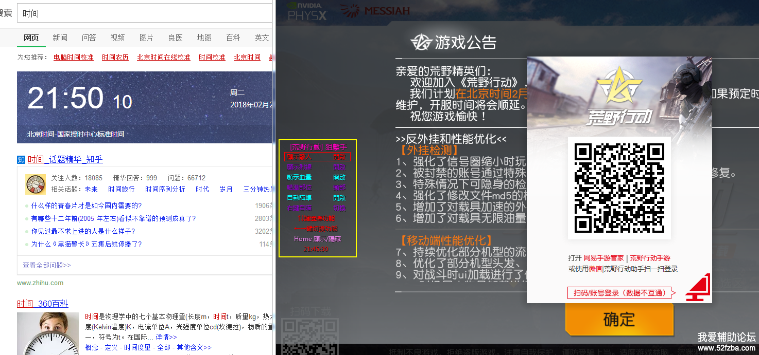Open recommended link 时间农历
The image size is (759, 355).
[x=115, y=57]
